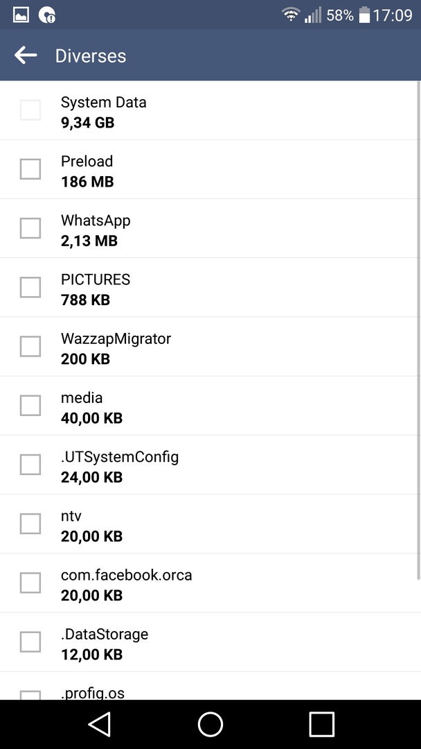Select the PICTURES checkbox
This screenshot has height=749, width=421.
(x=30, y=287)
